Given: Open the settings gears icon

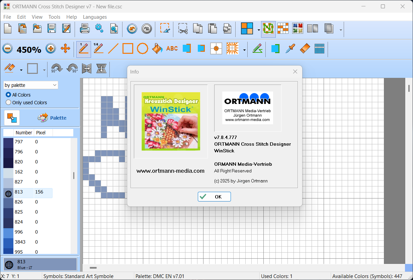Looking at the screenshot, I should (99, 28).
